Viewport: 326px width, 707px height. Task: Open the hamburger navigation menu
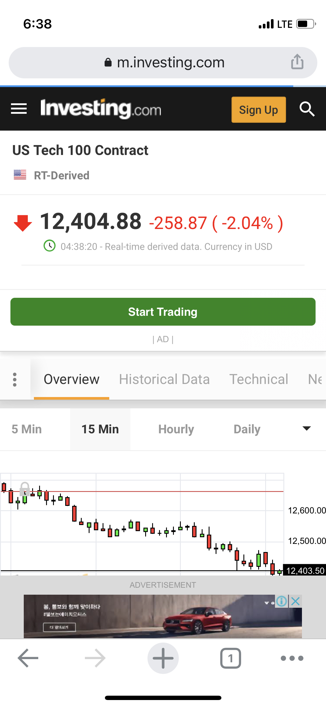pyautogui.click(x=19, y=109)
